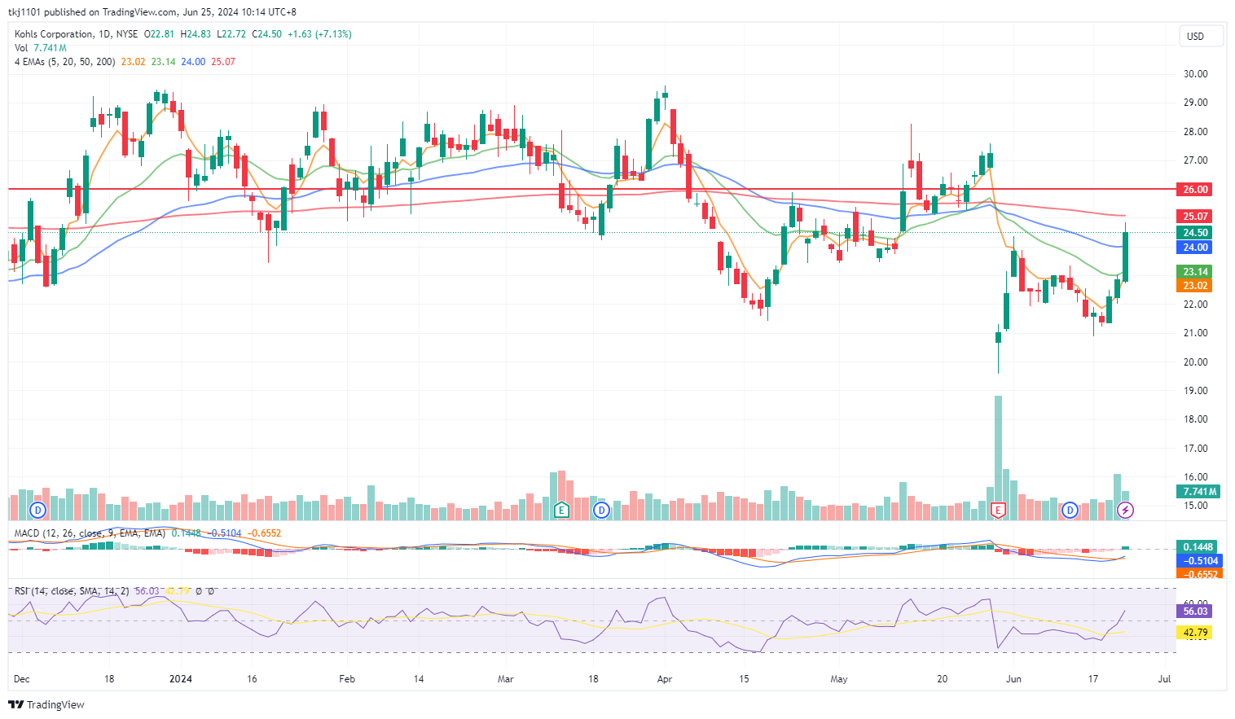Click the 18.00 price axis label
Screen dimensions: 1235x719
tap(1195, 419)
